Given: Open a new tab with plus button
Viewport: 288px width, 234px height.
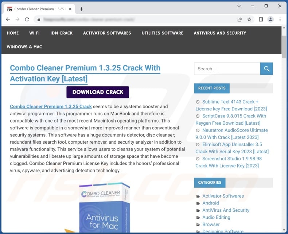Looking at the screenshot, I should coord(81,9).
